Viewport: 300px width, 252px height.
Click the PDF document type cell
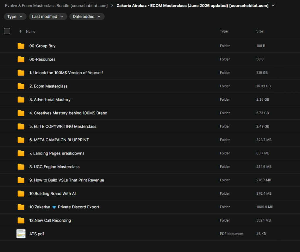tap(231, 234)
